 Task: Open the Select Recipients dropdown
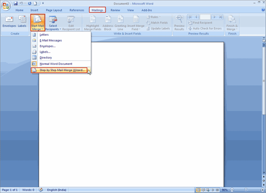53,23
